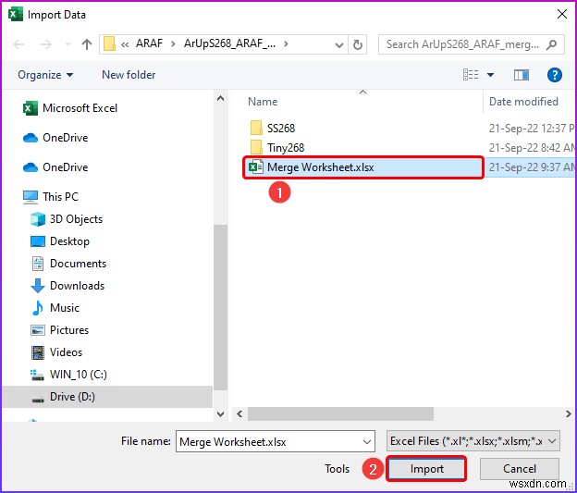Open Downloads in the sidebar
The width and height of the screenshot is (577, 493).
(68, 286)
